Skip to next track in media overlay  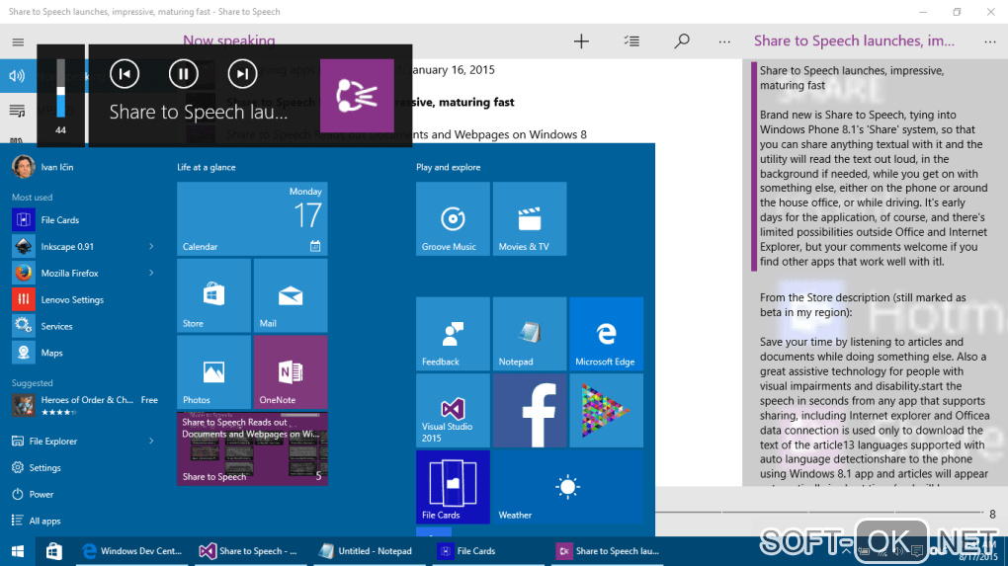click(x=242, y=74)
